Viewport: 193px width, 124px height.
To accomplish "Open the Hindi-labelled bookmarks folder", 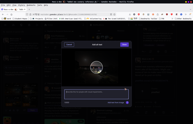I will (x=133, y=19).
